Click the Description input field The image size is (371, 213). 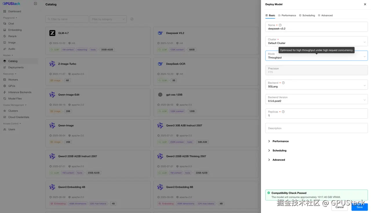(x=316, y=128)
